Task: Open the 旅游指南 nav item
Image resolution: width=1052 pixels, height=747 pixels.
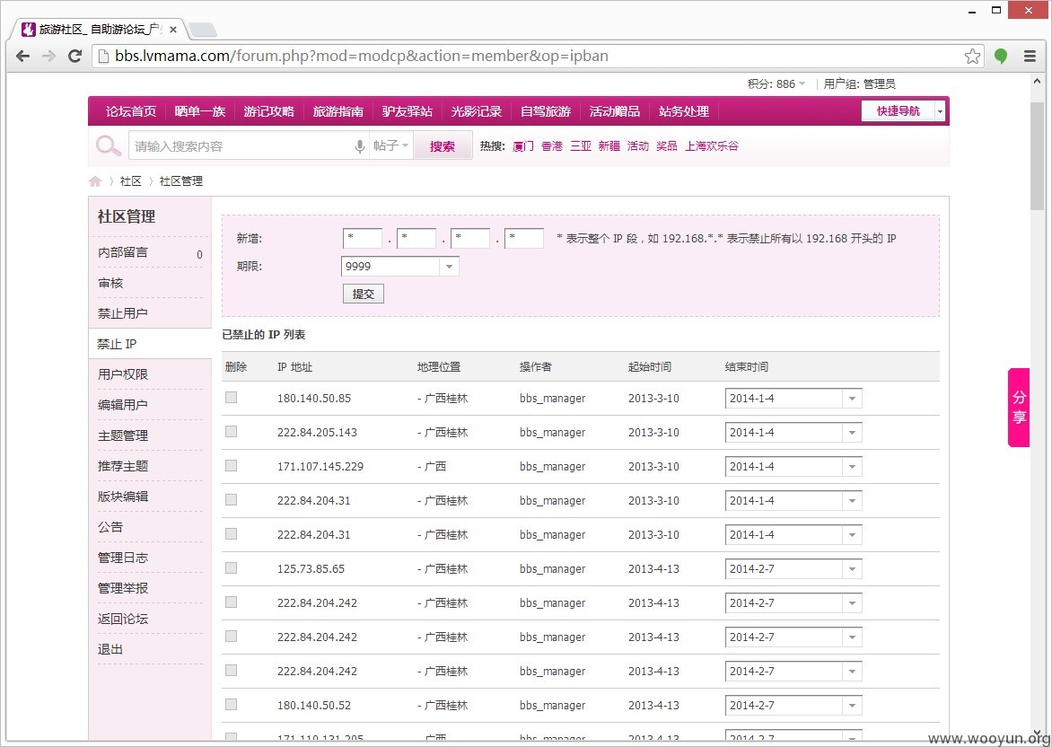Action: pos(338,111)
